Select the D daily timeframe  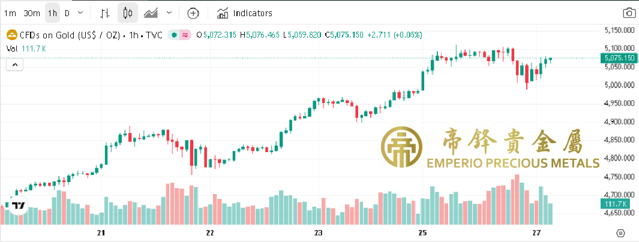click(67, 13)
